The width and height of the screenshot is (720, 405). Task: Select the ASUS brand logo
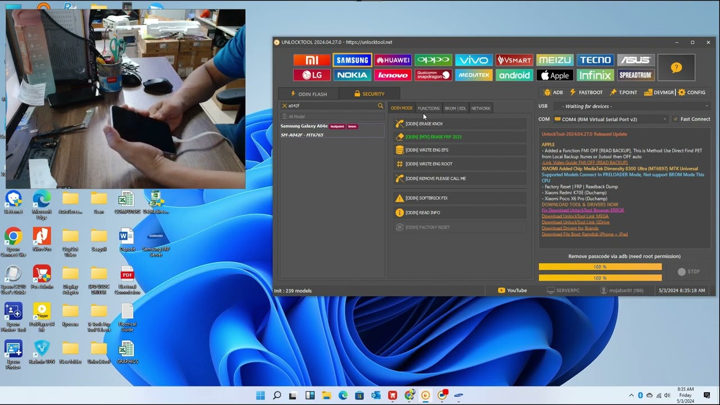pos(636,60)
